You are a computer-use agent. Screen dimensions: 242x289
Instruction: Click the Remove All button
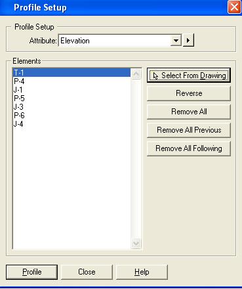point(189,112)
